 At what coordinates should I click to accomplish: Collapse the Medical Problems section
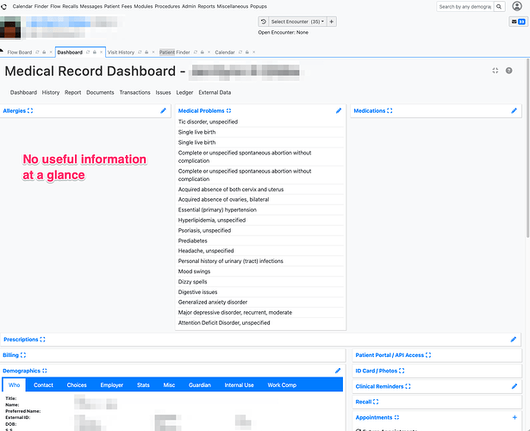[229, 110]
